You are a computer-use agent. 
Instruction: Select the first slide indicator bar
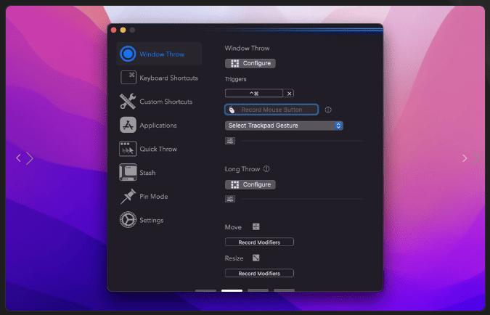pos(205,290)
